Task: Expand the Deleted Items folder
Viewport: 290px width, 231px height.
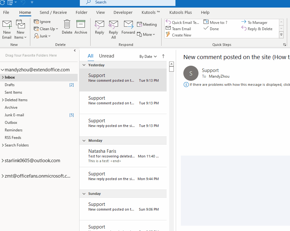Action: (x=2, y=100)
